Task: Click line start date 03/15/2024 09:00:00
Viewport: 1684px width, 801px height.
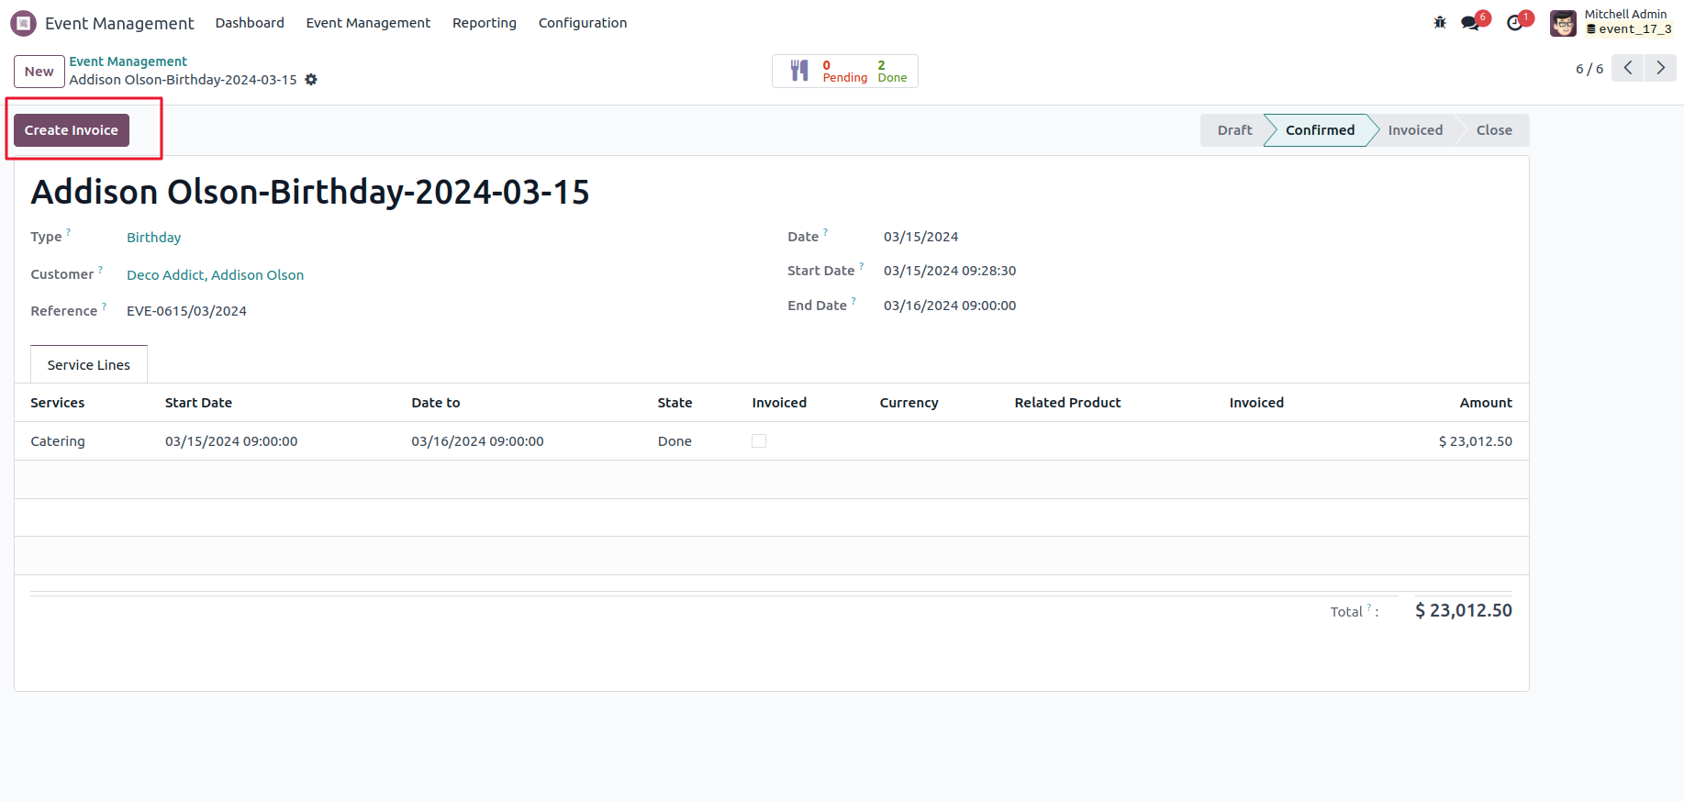Action: (231, 441)
